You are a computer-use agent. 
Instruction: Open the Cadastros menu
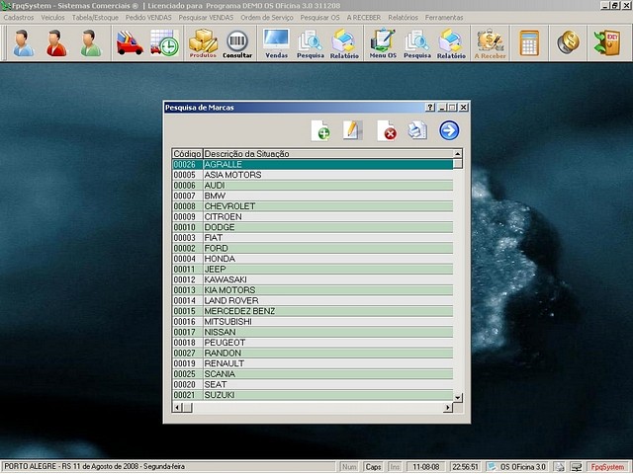pyautogui.click(x=19, y=18)
